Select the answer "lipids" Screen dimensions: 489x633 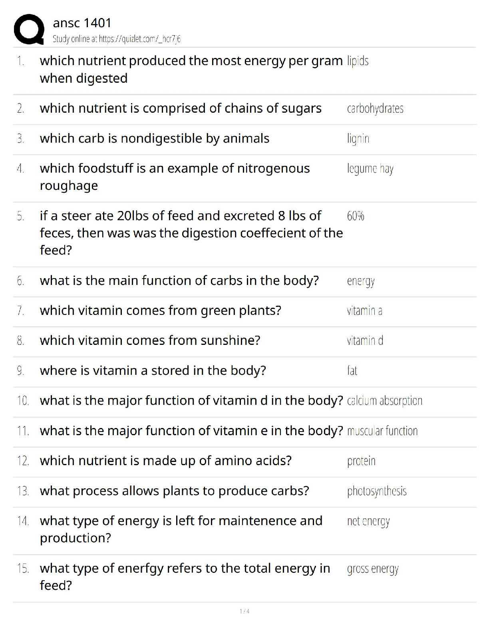[x=358, y=61]
